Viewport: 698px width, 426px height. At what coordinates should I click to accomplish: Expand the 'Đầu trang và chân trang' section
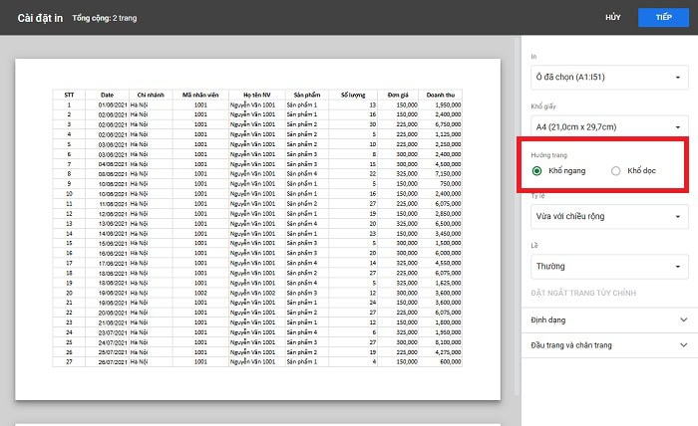[608, 344]
